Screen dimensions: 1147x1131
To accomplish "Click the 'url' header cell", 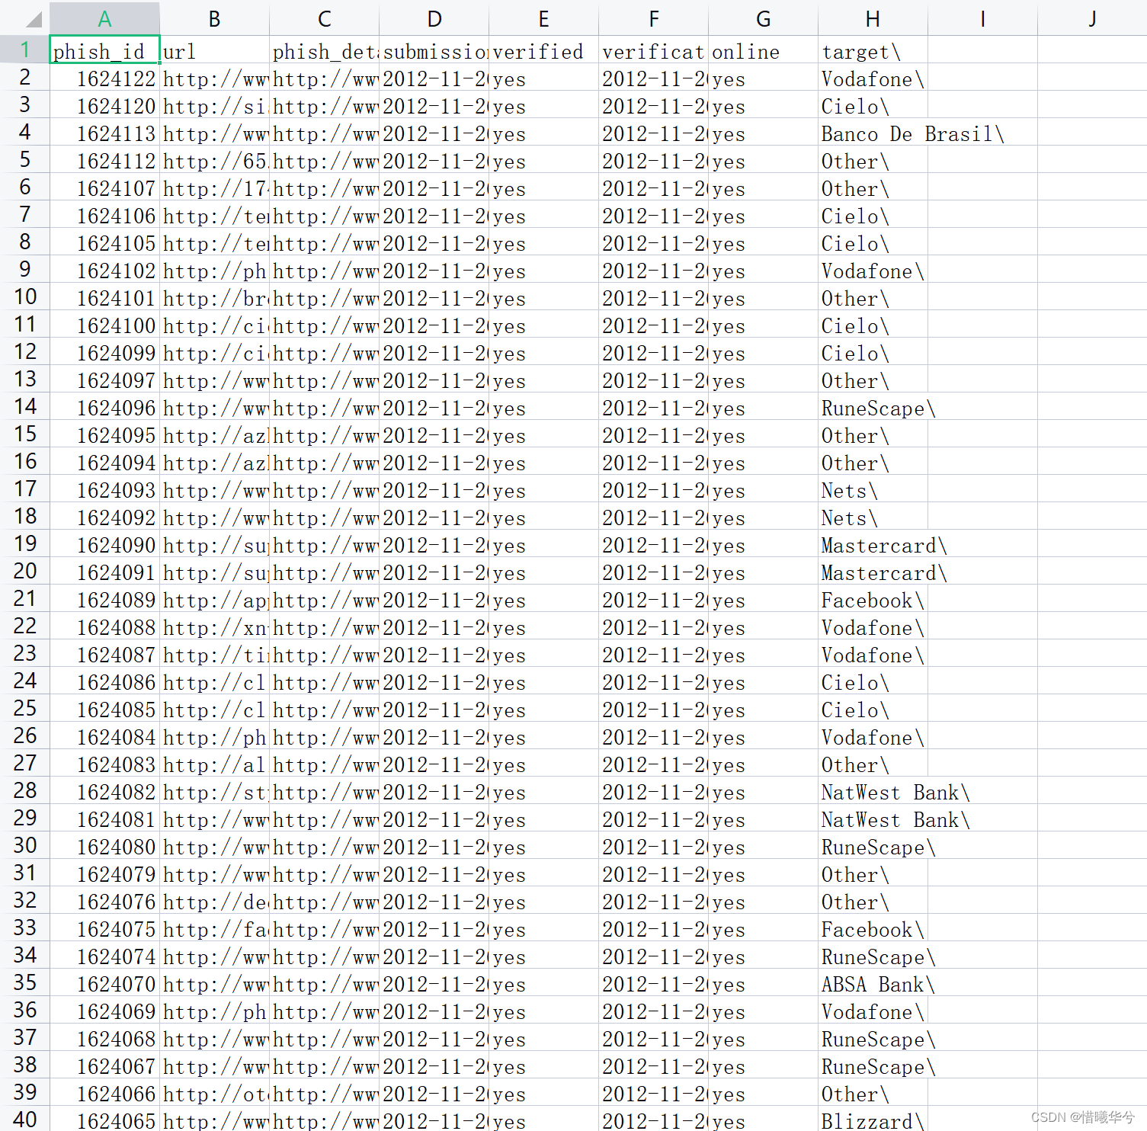I will coord(214,50).
